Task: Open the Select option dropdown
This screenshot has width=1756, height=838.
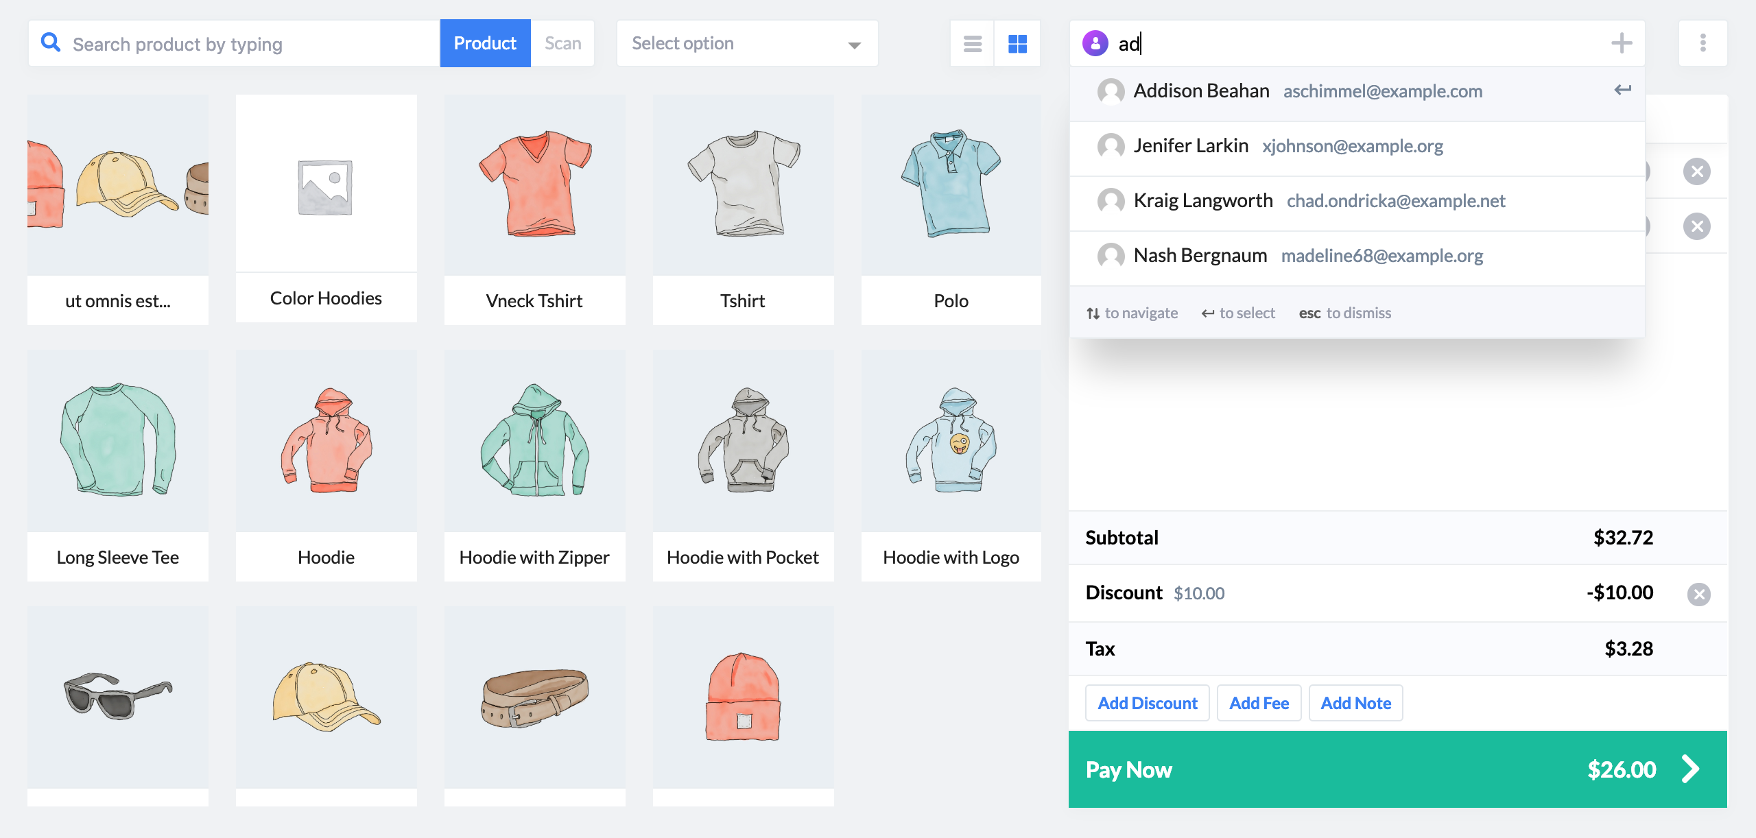Action: click(x=746, y=43)
